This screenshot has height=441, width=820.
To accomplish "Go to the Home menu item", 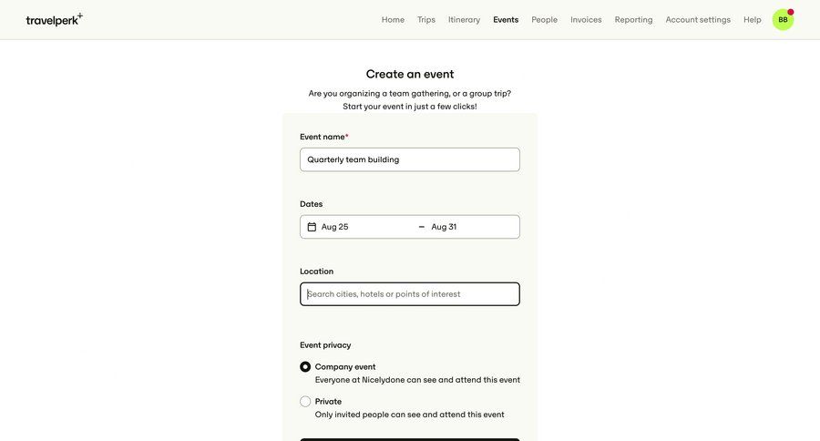I will 393,19.
